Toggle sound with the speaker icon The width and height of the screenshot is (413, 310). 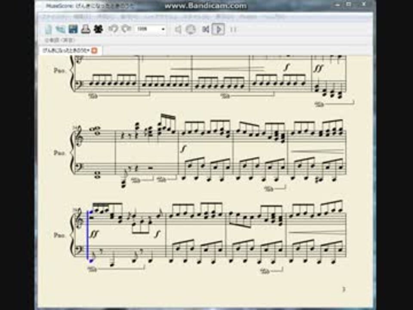(x=178, y=29)
